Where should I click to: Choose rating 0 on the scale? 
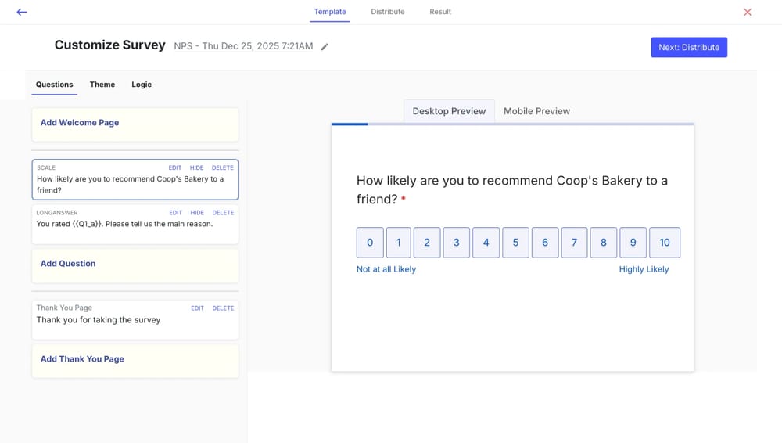(x=370, y=243)
